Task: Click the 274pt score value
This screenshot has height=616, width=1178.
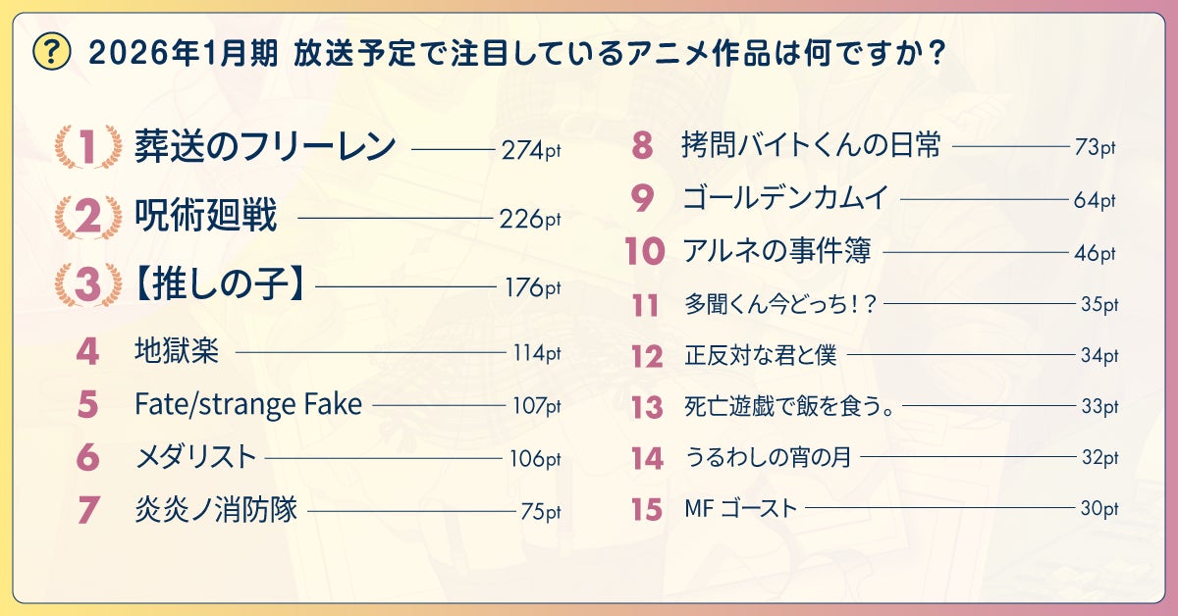Action: point(530,149)
